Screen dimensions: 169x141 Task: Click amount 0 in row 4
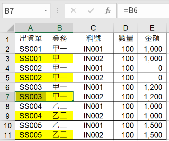(x=152, y=68)
